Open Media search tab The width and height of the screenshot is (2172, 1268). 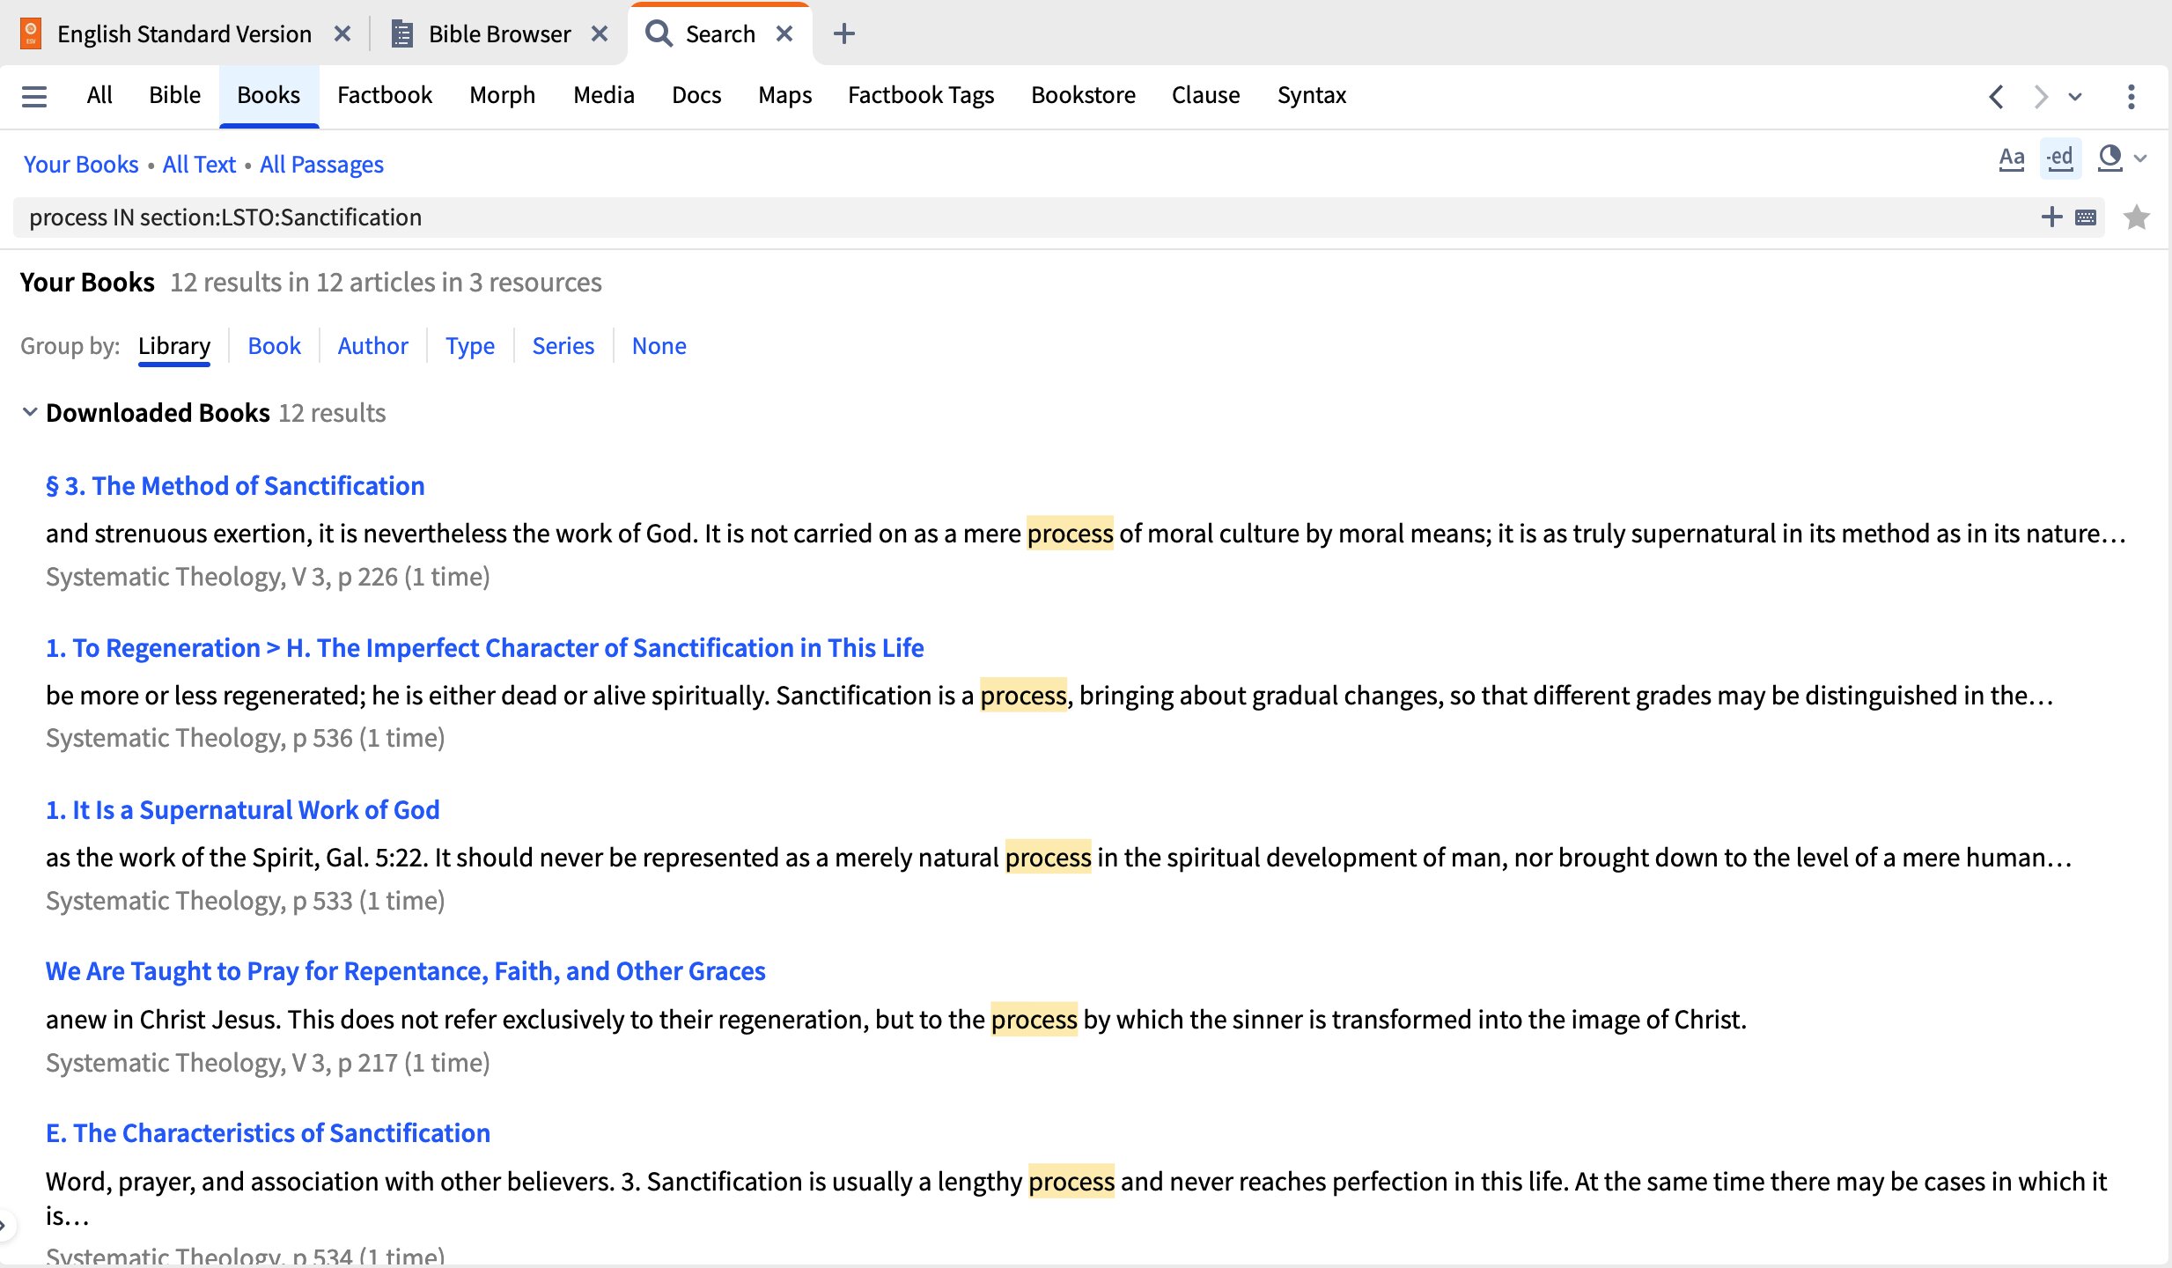point(603,95)
